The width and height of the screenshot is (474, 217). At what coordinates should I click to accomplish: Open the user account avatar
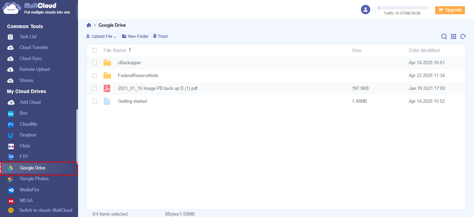[365, 10]
